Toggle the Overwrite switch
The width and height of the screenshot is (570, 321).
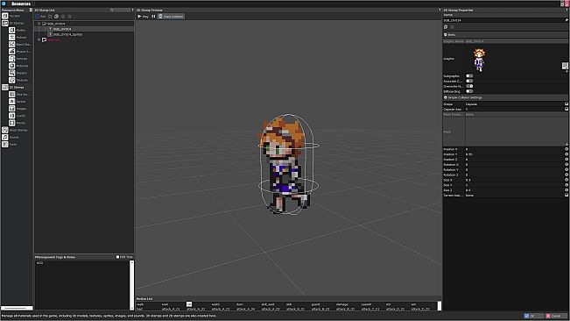[469, 86]
